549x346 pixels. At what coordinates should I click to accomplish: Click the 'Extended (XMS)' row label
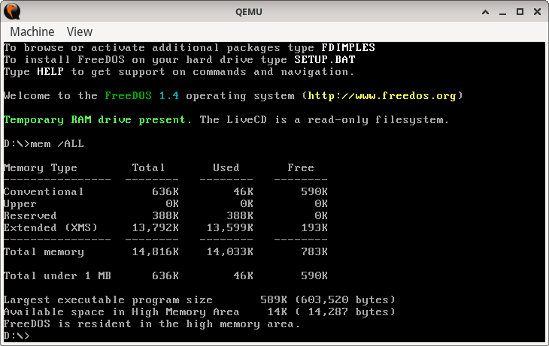50,228
